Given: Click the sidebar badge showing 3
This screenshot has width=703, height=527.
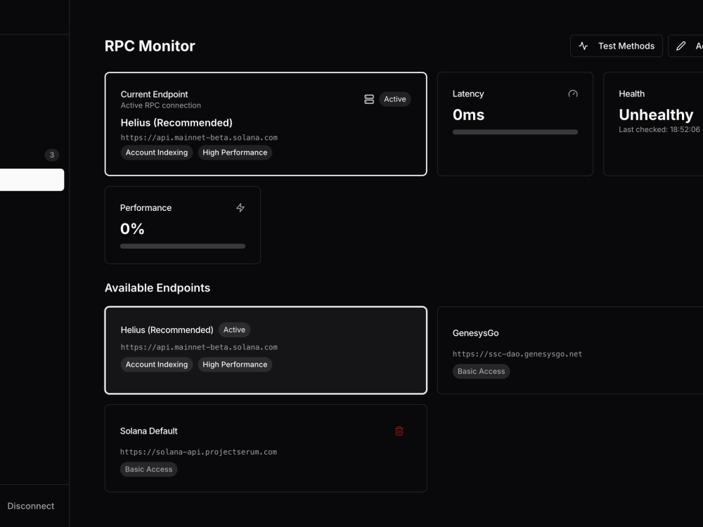Looking at the screenshot, I should pos(52,155).
